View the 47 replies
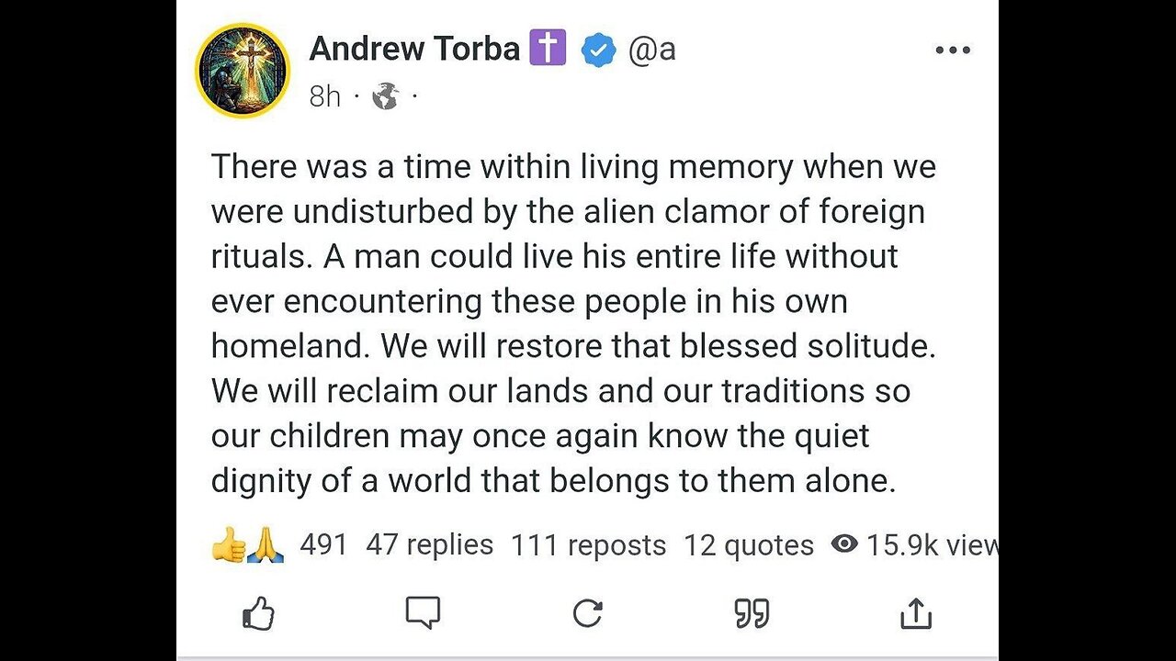 point(429,545)
